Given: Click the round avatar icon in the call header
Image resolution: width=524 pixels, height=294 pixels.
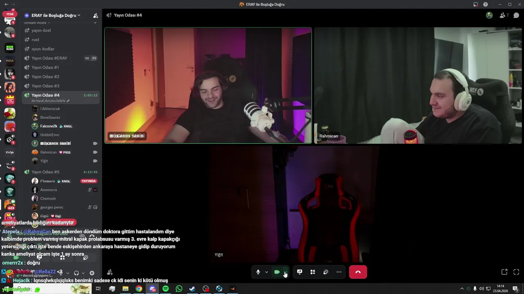Looking at the screenshot, I should tap(489, 16).
